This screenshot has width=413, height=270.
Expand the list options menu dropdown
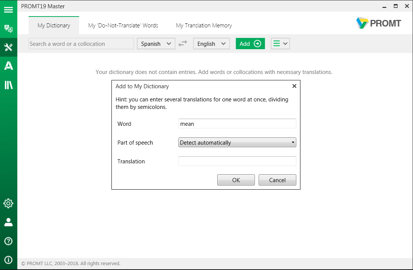280,44
